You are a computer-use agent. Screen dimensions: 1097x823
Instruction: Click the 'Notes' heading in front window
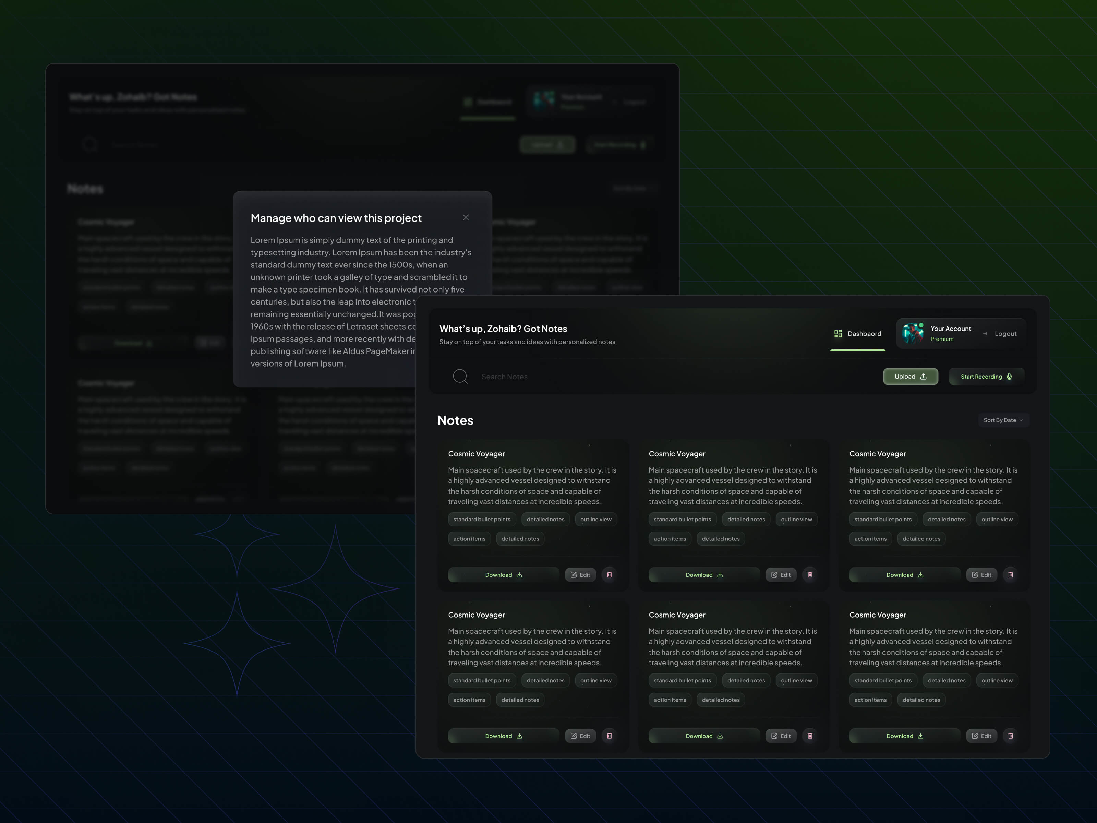pyautogui.click(x=455, y=420)
